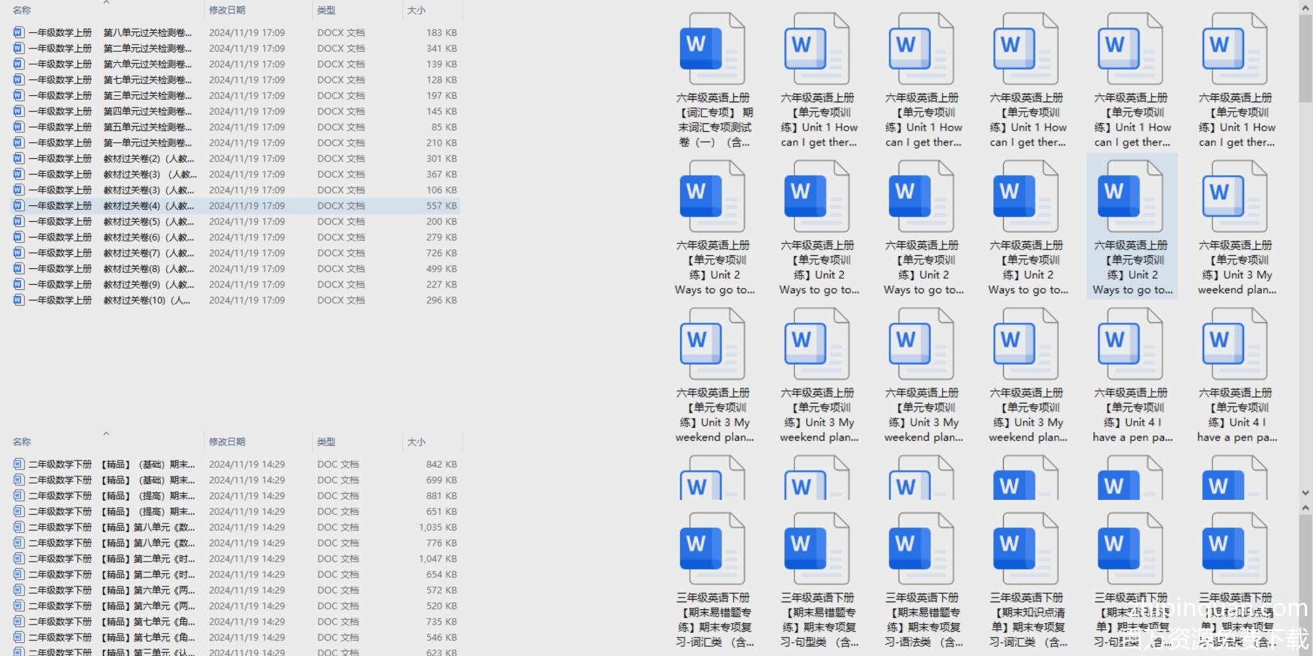Click the document icon of the 1,047 KB 第二单元 file

[18, 558]
